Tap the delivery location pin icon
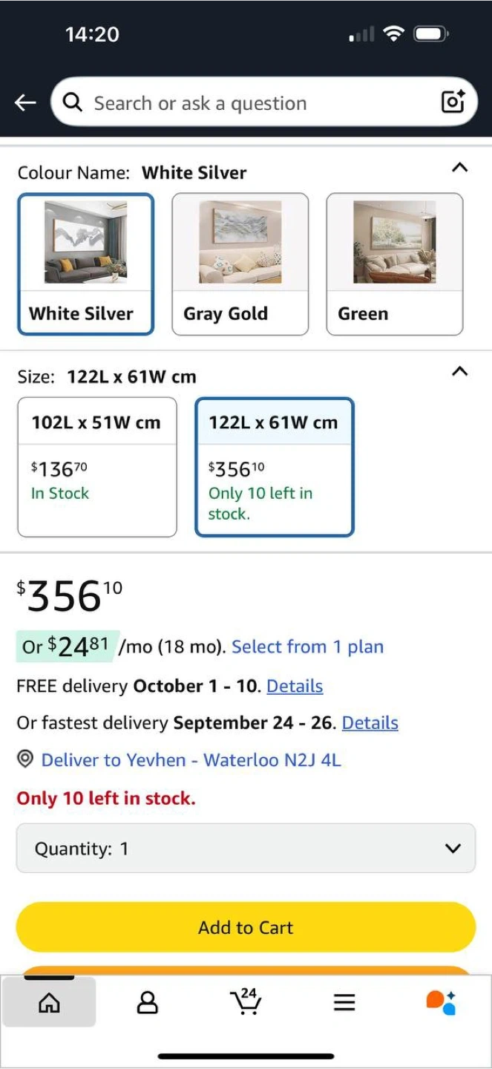 pos(25,759)
